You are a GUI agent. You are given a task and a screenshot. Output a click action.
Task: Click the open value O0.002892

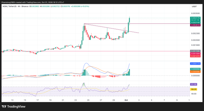click(34, 6)
